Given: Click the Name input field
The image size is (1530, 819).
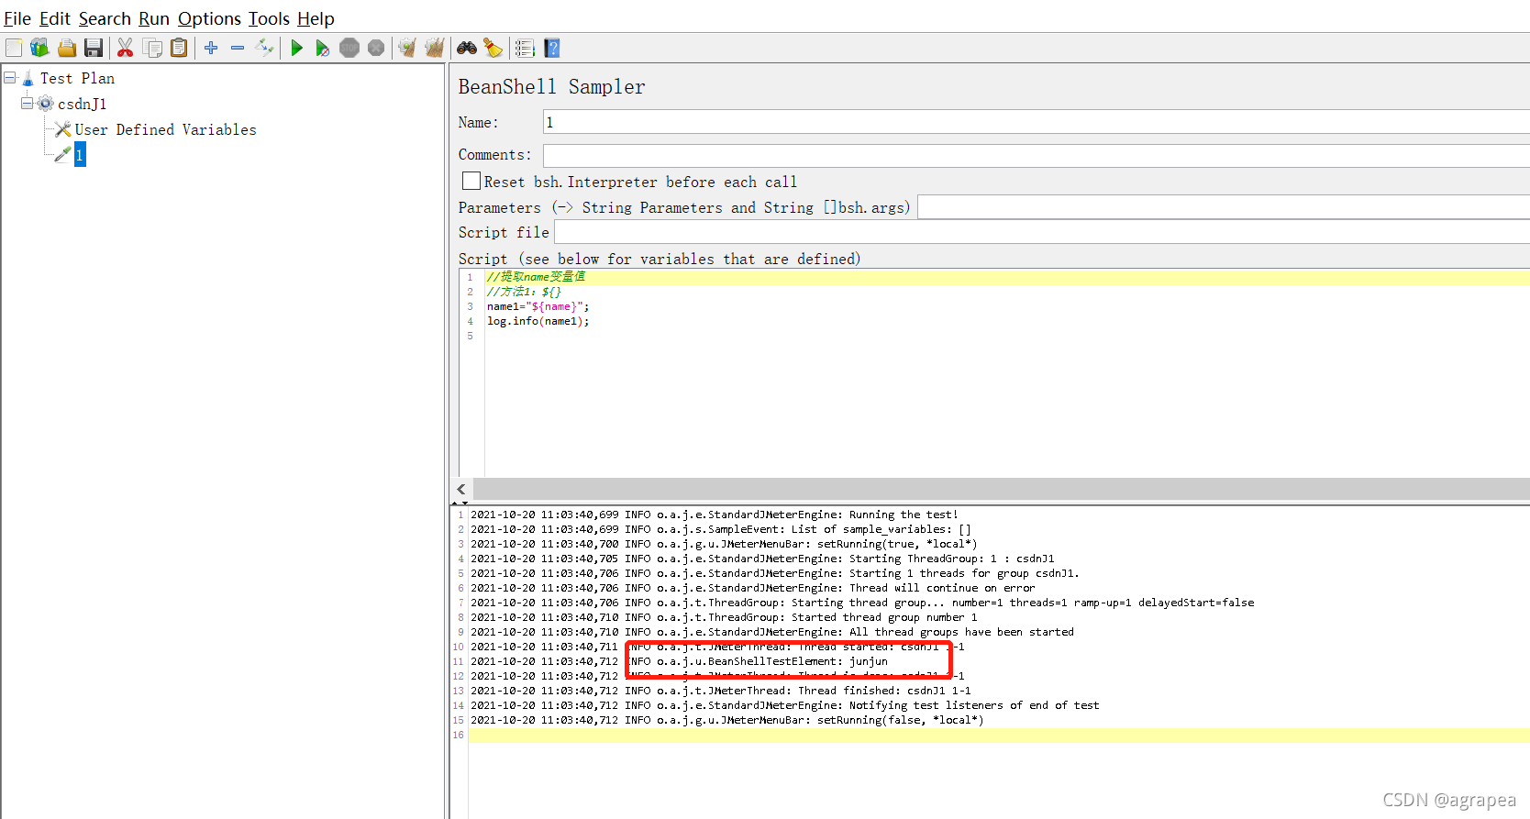Looking at the screenshot, I should [x=1037, y=122].
